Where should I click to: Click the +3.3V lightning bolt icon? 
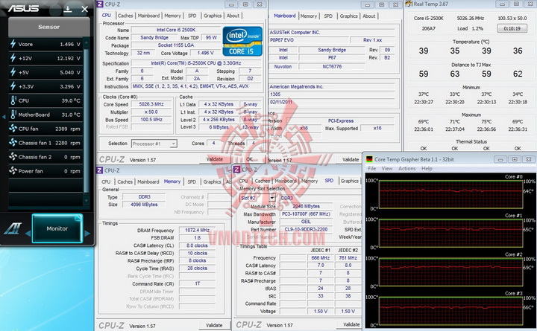pyautogui.click(x=13, y=86)
